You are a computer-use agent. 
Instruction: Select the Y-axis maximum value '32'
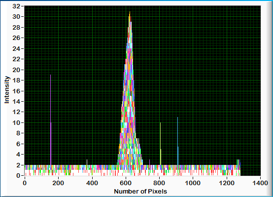(x=16, y=6)
